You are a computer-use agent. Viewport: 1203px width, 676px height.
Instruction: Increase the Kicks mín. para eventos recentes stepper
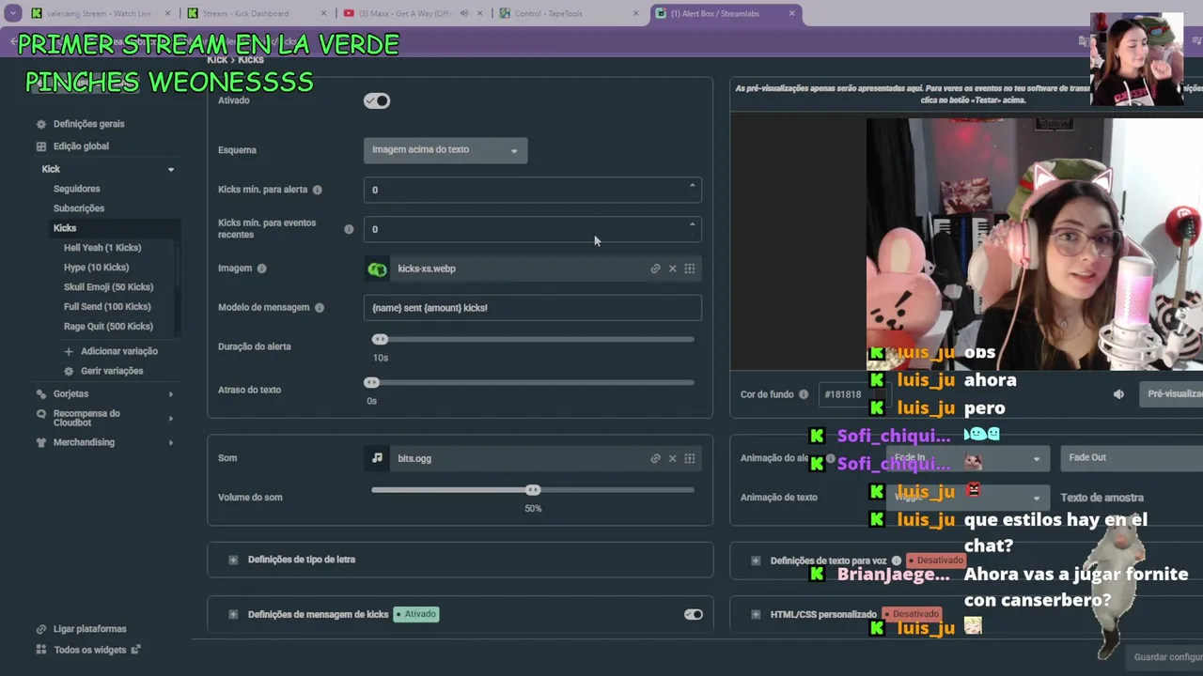click(x=693, y=225)
